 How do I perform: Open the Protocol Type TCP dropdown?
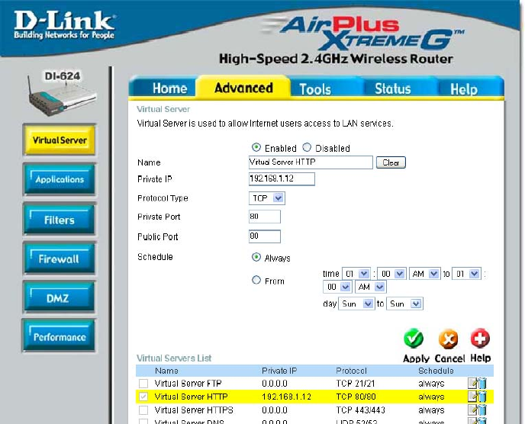[x=267, y=198]
